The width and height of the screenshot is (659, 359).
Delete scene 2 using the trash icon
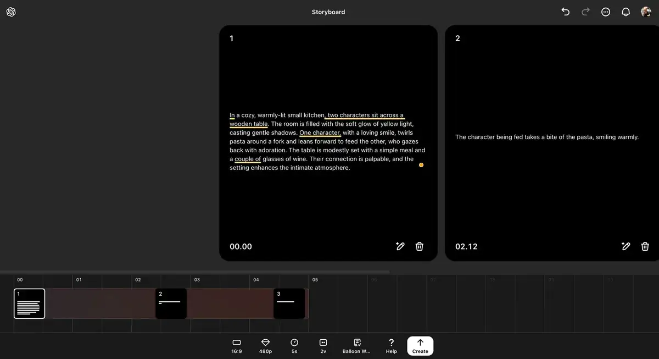point(645,246)
